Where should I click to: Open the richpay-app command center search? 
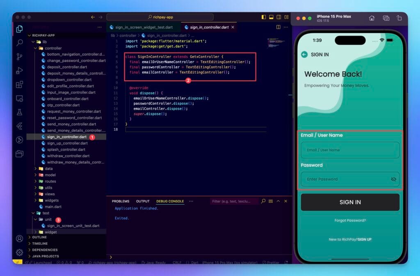click(160, 17)
